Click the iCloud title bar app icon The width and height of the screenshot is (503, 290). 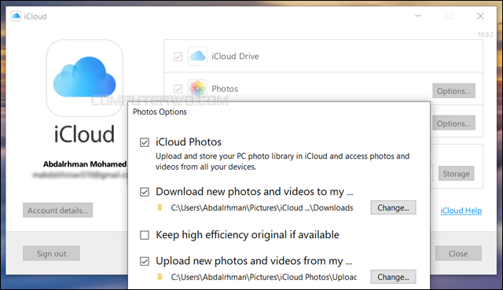point(16,16)
